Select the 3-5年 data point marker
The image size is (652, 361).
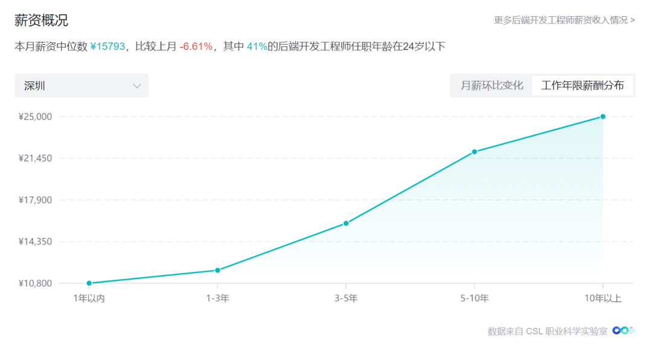pyautogui.click(x=346, y=223)
